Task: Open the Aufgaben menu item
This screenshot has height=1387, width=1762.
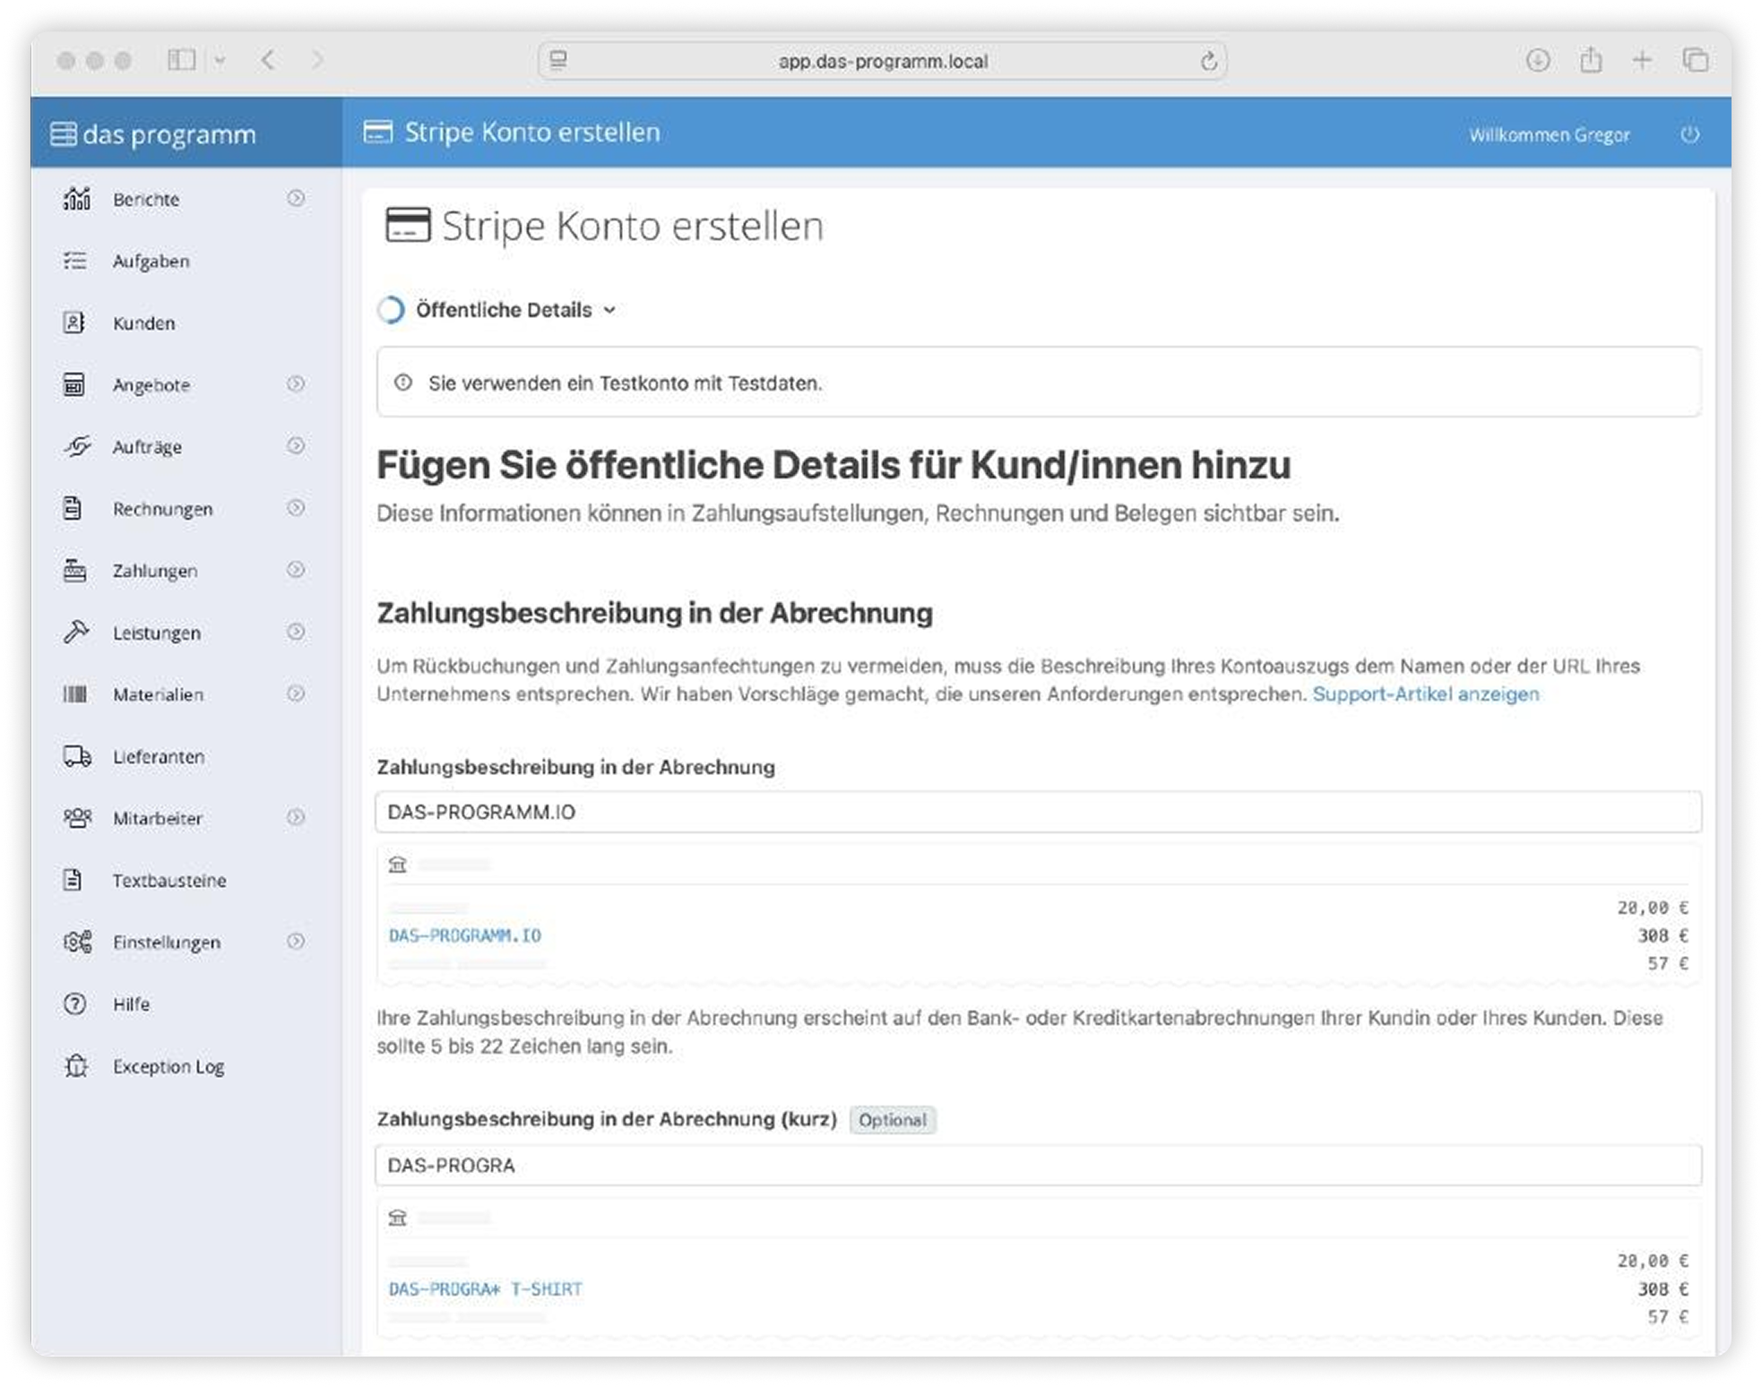Action: [x=151, y=261]
